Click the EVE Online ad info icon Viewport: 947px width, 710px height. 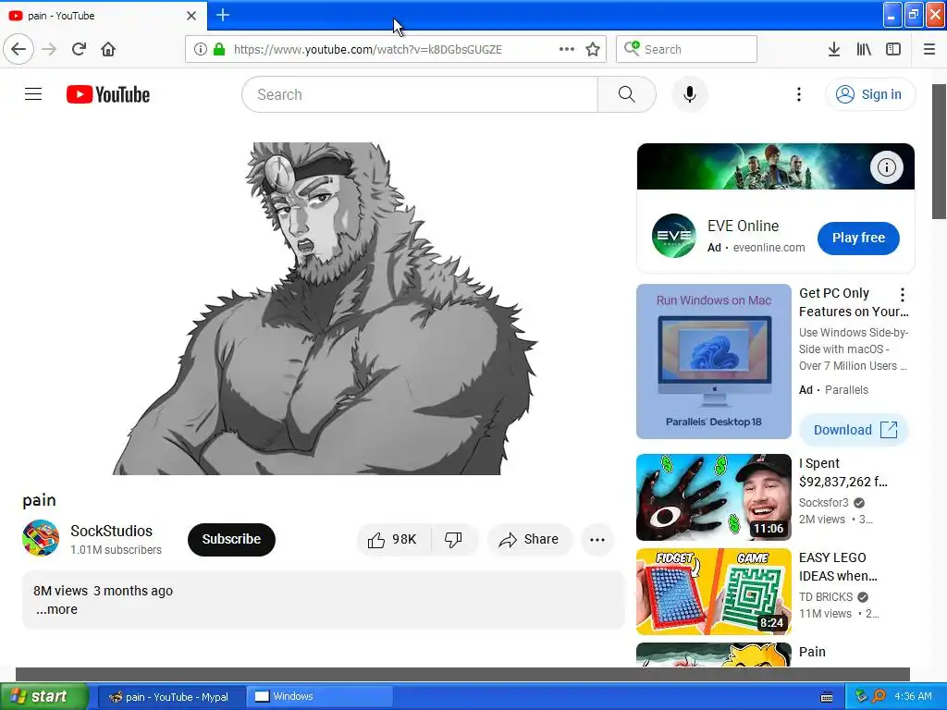887,167
